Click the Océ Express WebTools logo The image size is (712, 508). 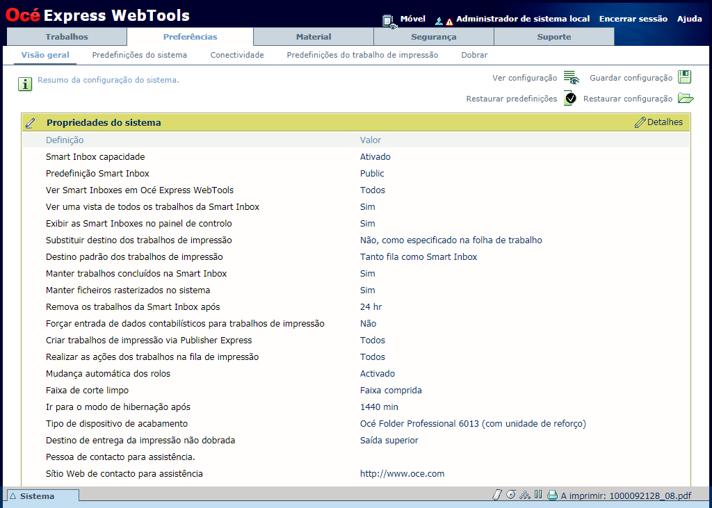pyautogui.click(x=97, y=15)
